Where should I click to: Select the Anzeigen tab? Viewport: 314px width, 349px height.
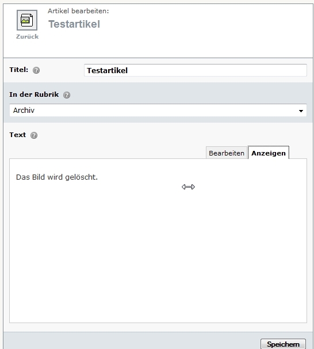coord(269,153)
